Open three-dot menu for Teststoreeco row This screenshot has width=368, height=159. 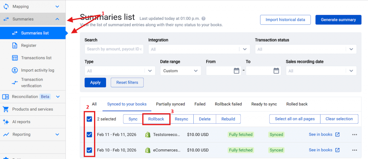(x=355, y=135)
